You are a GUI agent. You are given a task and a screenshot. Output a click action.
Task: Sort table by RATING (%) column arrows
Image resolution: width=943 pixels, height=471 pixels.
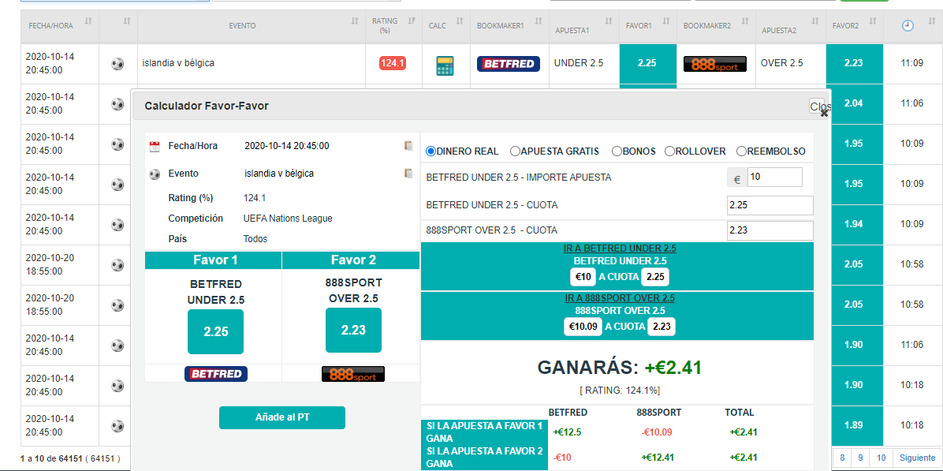coord(412,21)
